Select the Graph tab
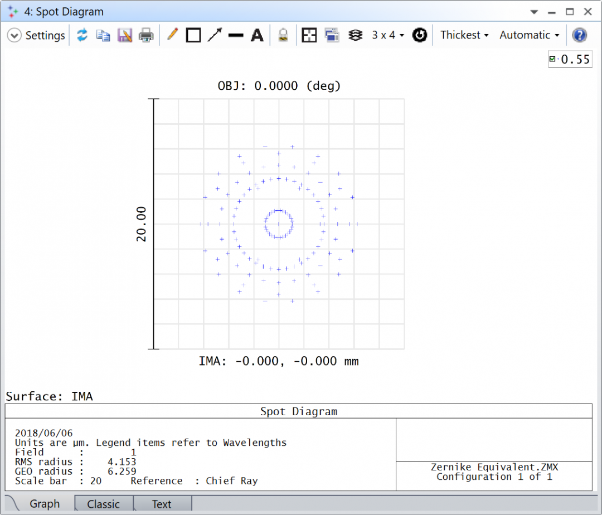 pos(45,503)
